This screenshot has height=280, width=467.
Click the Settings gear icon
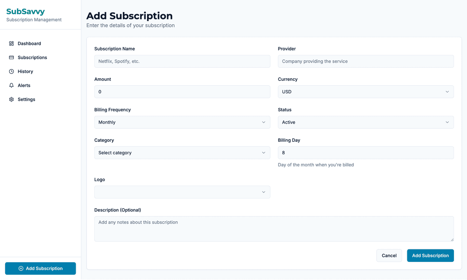click(x=11, y=99)
